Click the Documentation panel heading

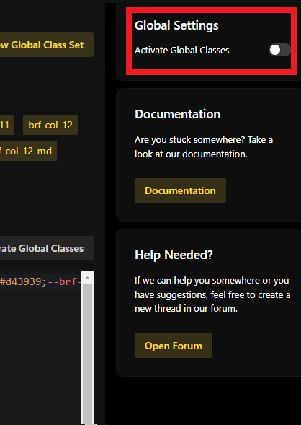pyautogui.click(x=178, y=114)
